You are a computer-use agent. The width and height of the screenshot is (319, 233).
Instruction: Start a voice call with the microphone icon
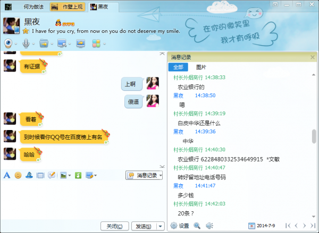[x=26, y=44]
